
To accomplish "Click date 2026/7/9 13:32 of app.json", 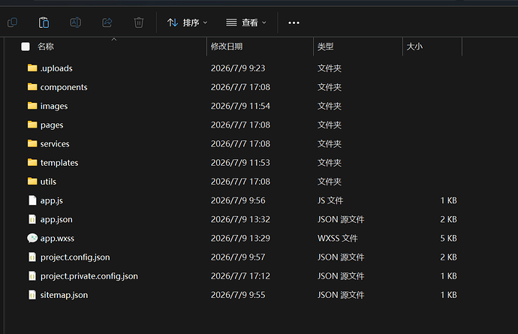I will (240, 220).
